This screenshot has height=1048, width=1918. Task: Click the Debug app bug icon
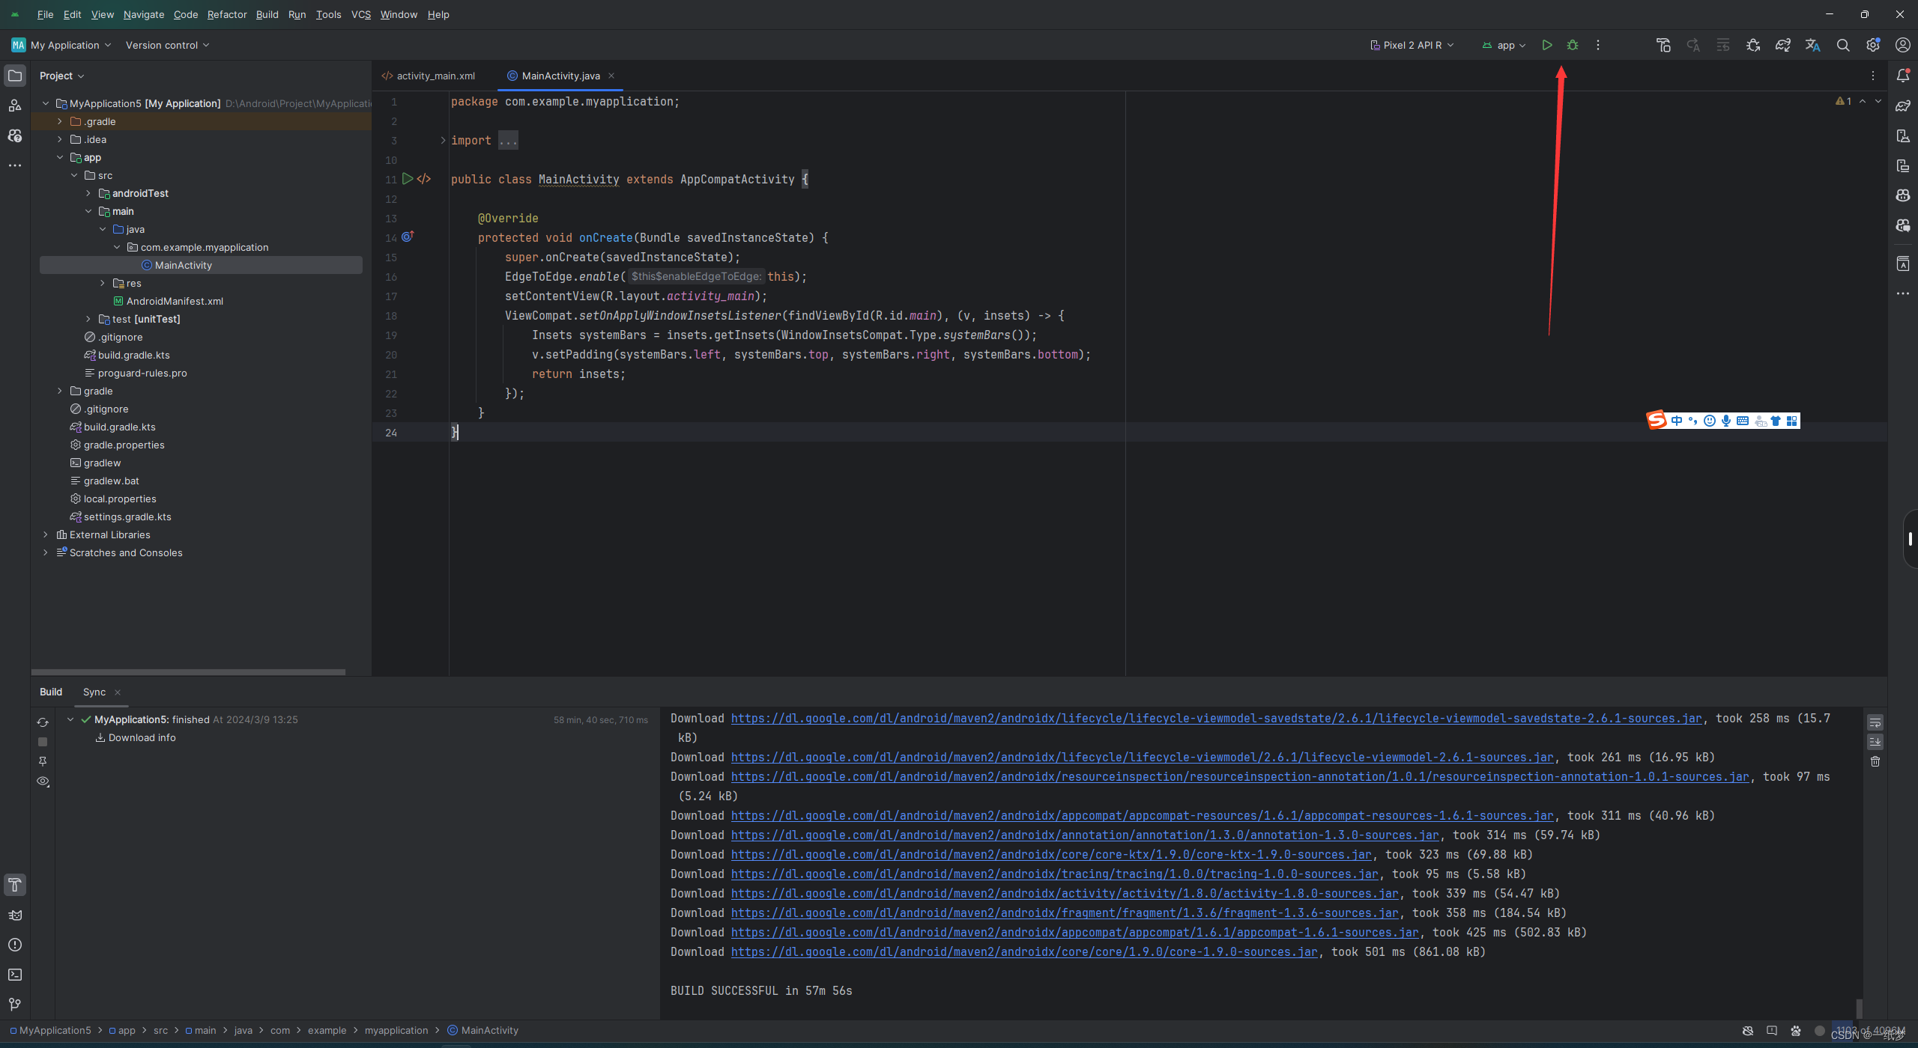coord(1572,45)
